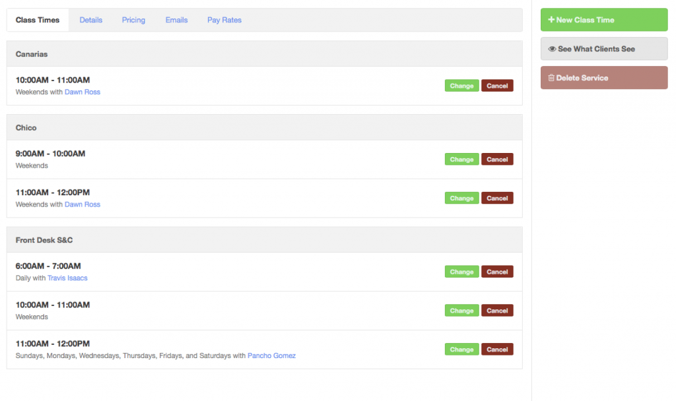Click the plus icon on New Class Time

(x=551, y=20)
